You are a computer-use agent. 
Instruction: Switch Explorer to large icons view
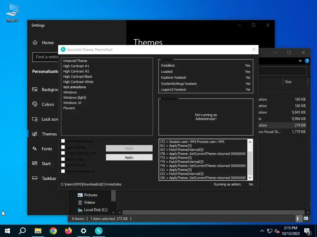[x=306, y=219]
